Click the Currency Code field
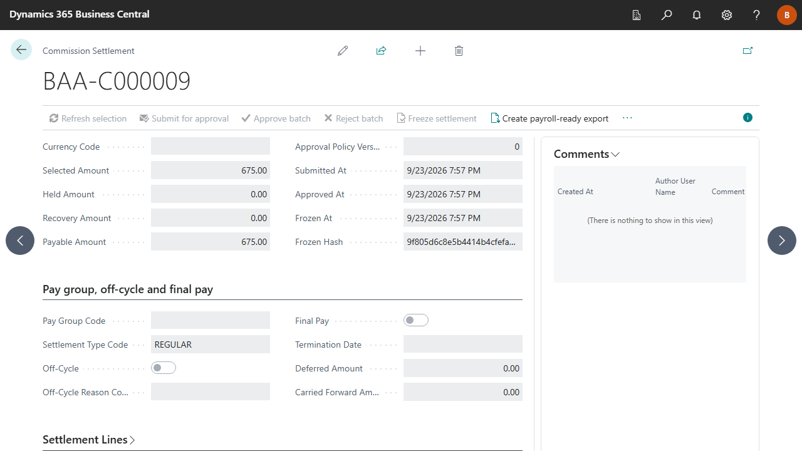Screen dimensions: 802x451 point(211,147)
